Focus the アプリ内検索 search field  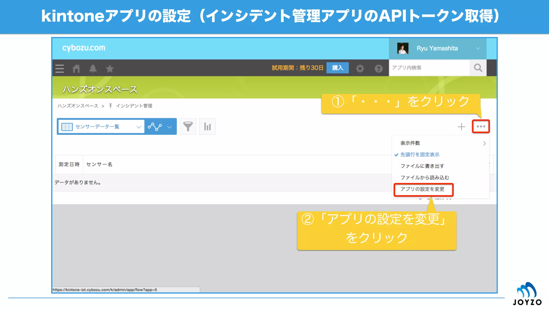429,68
